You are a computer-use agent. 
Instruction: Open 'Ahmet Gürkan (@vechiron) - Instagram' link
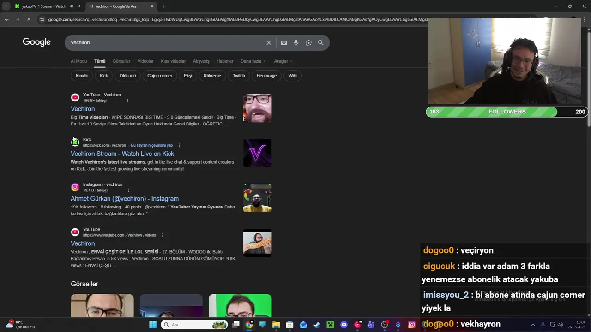click(125, 199)
